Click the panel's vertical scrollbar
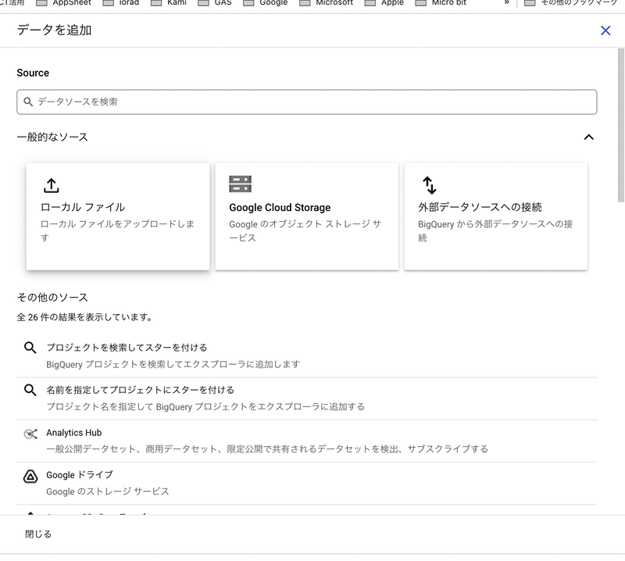 (x=620, y=125)
